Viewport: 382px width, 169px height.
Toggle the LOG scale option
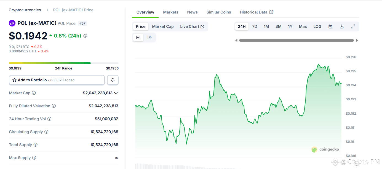pos(317,26)
